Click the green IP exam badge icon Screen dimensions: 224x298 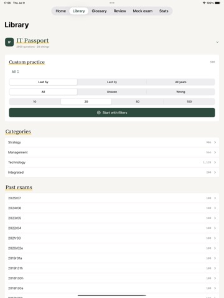click(9, 42)
